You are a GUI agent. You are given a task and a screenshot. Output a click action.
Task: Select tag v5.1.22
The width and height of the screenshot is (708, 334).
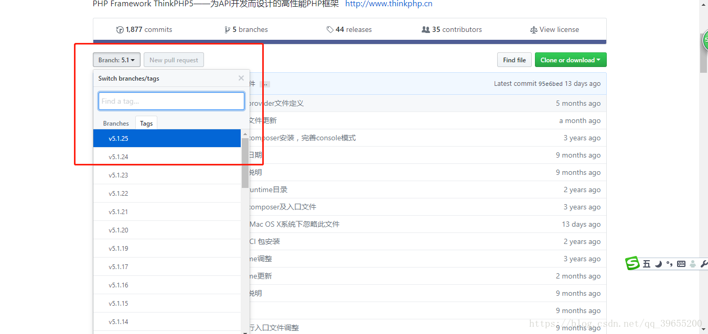(x=167, y=194)
